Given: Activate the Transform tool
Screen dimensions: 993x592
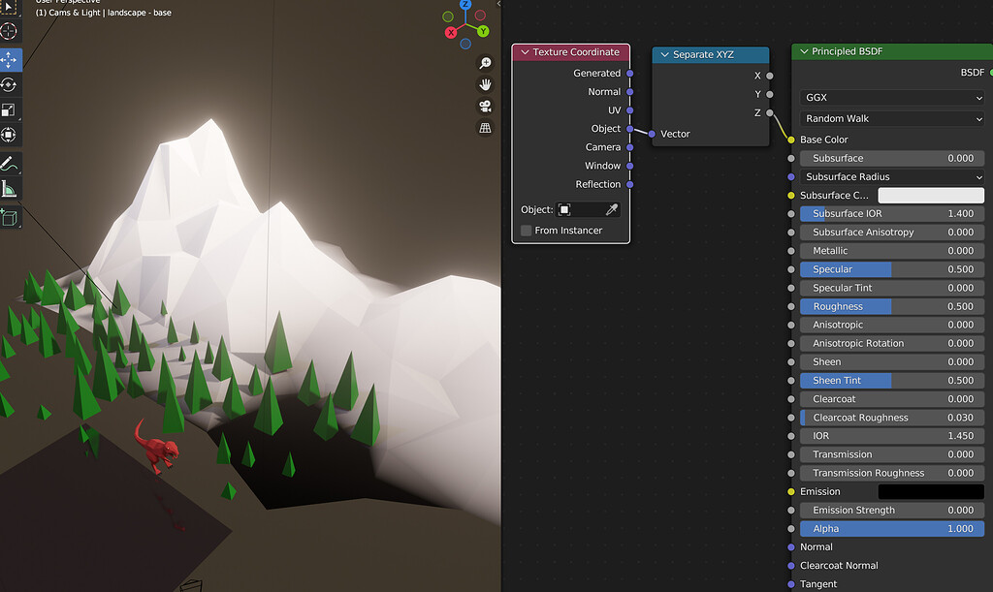Looking at the screenshot, I should coord(9,135).
